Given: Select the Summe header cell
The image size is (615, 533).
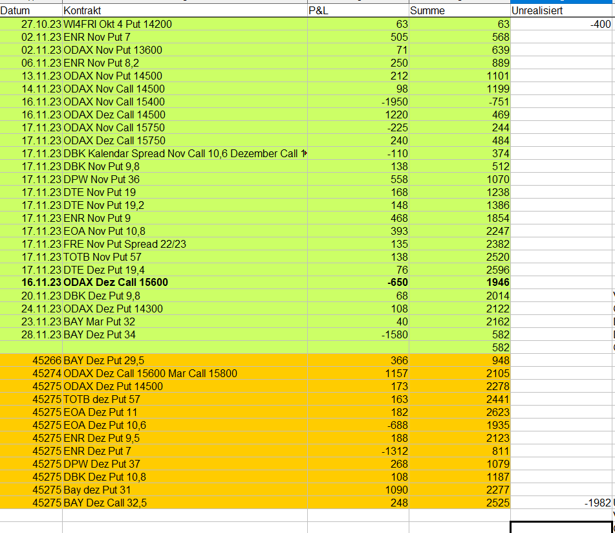Looking at the screenshot, I should (459, 11).
